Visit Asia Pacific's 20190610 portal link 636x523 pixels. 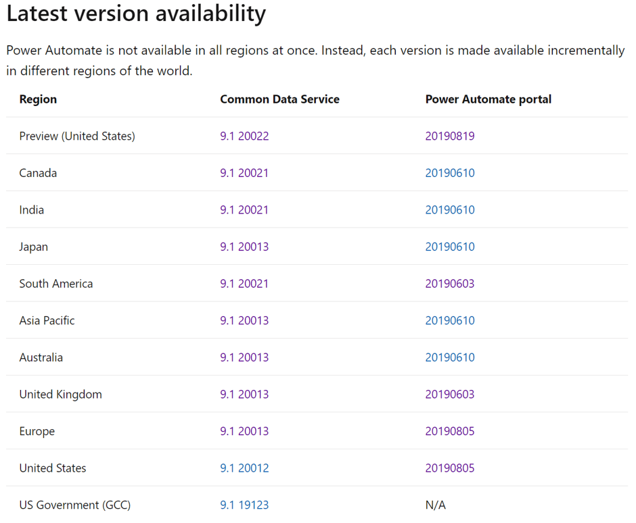(450, 320)
